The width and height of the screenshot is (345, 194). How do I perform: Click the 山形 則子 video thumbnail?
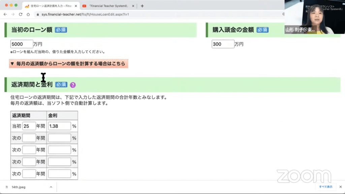pos(315,17)
